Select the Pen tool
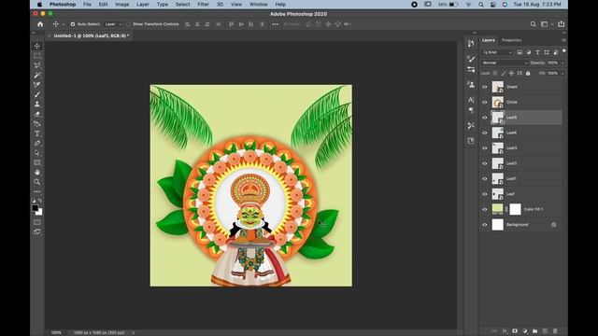Viewport: 598px width, 336px height. [x=37, y=143]
